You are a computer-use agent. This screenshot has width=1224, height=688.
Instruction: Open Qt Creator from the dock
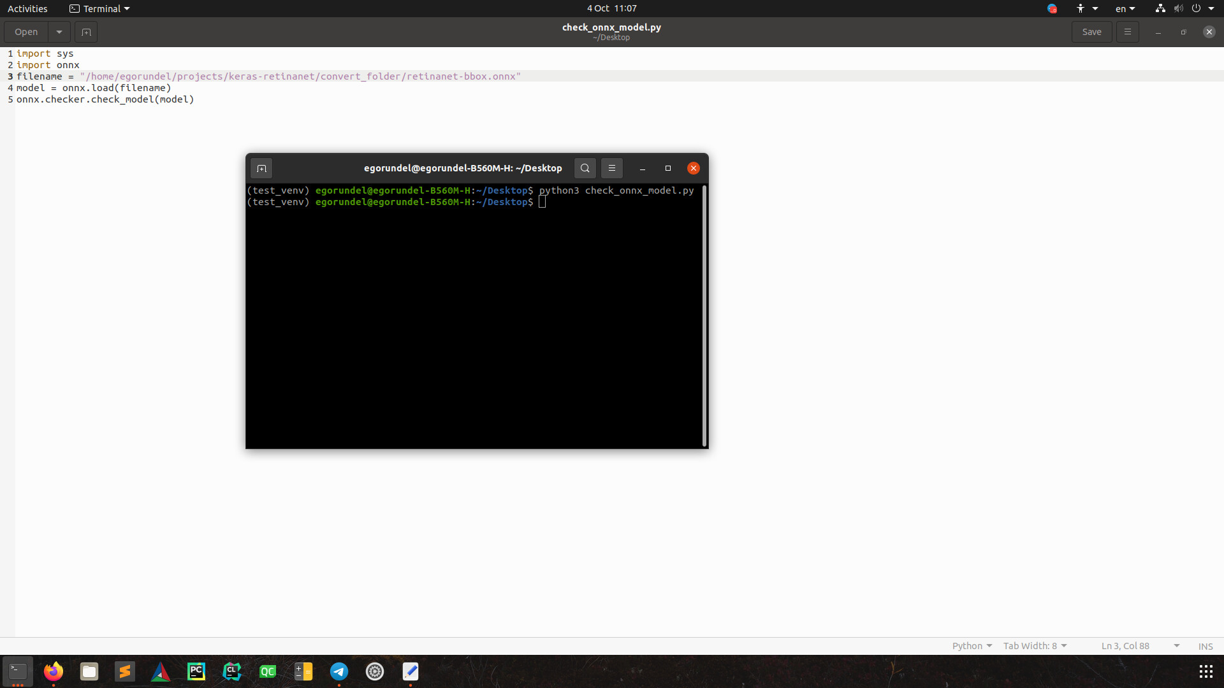click(268, 671)
